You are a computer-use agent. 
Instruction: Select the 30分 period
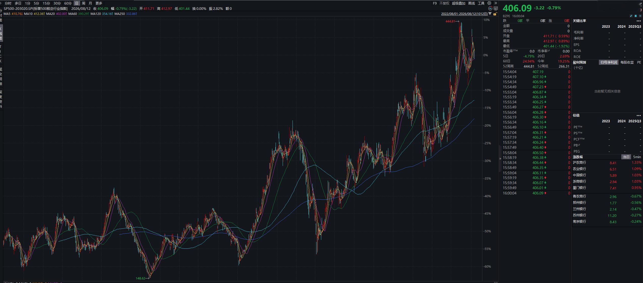[57, 3]
